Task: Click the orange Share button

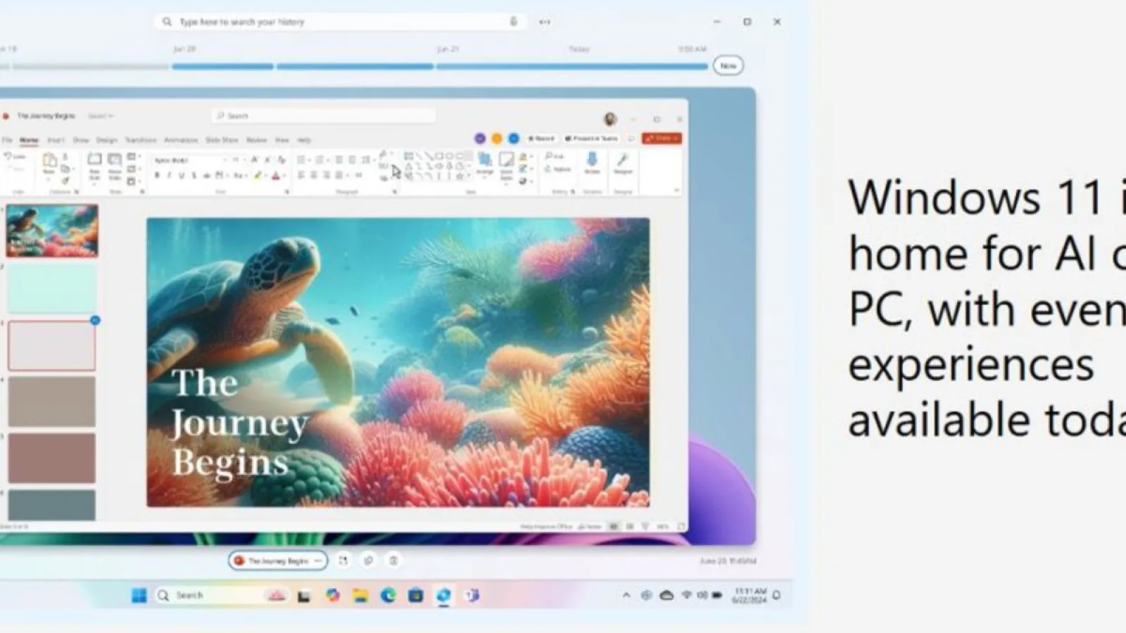Action: pos(662,139)
